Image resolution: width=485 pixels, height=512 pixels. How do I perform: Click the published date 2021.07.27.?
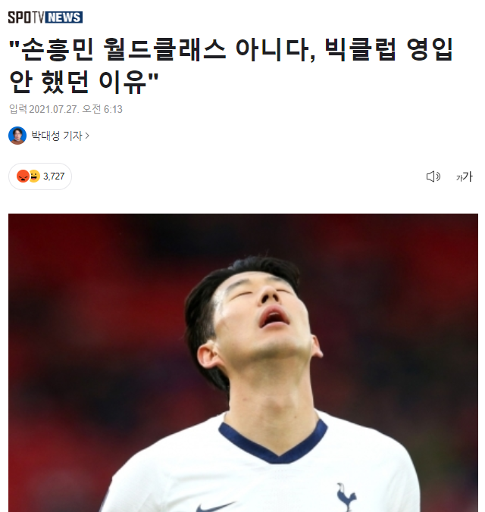pos(54,109)
